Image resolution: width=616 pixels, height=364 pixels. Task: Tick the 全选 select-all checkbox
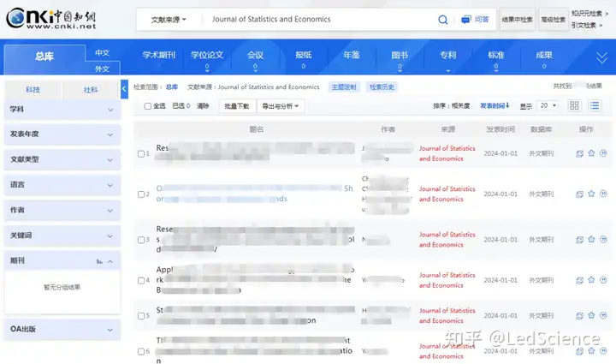pos(148,106)
